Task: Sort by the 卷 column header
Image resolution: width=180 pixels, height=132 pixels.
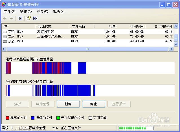Action: click(x=19, y=27)
